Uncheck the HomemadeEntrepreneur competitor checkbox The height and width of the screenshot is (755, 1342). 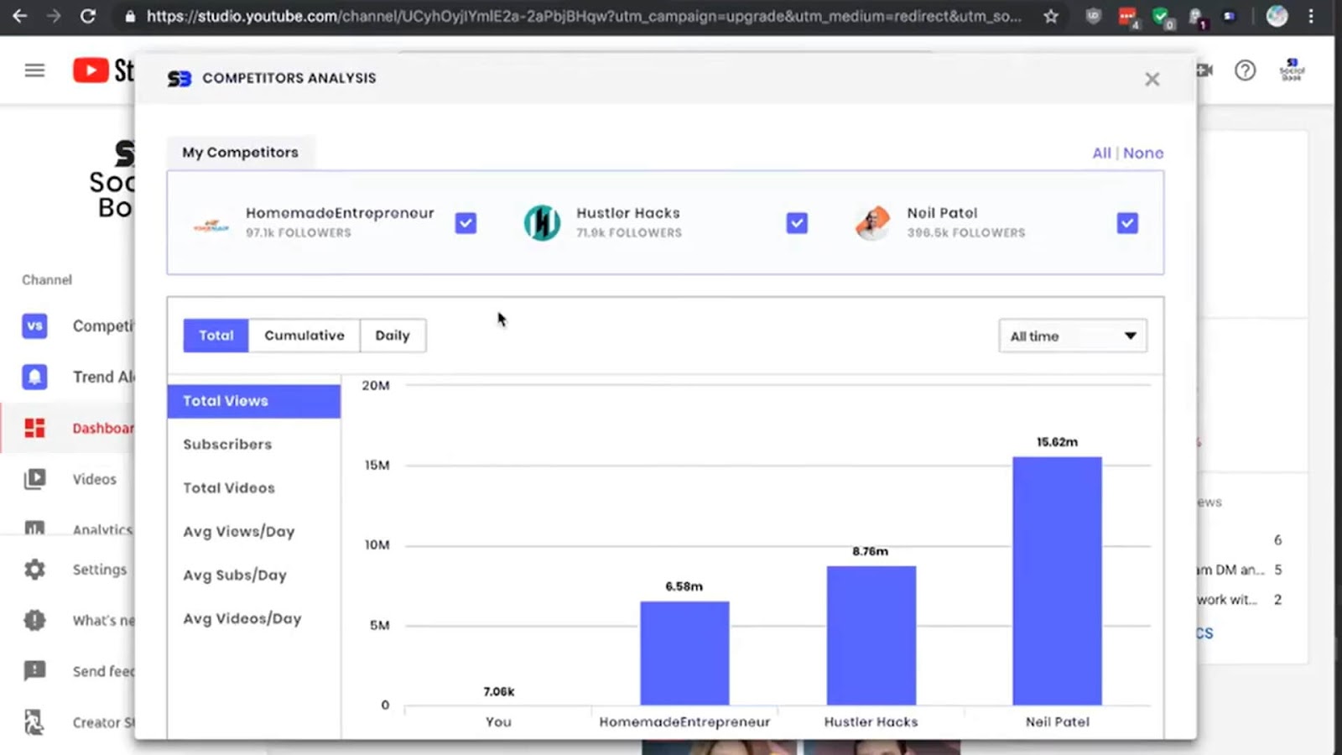[466, 223]
